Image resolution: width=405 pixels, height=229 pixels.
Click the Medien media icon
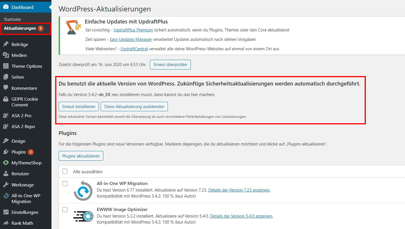tap(6, 55)
